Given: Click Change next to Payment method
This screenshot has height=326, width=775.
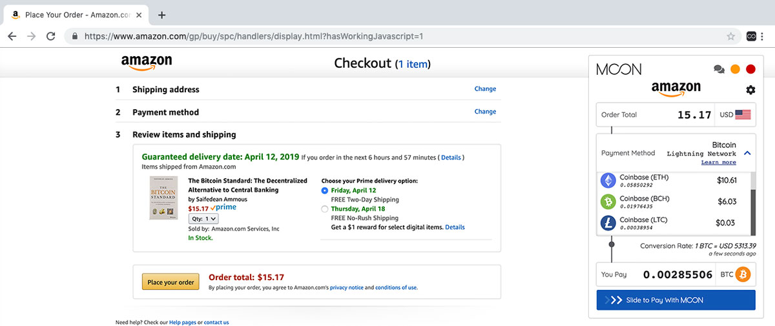Looking at the screenshot, I should coord(485,112).
